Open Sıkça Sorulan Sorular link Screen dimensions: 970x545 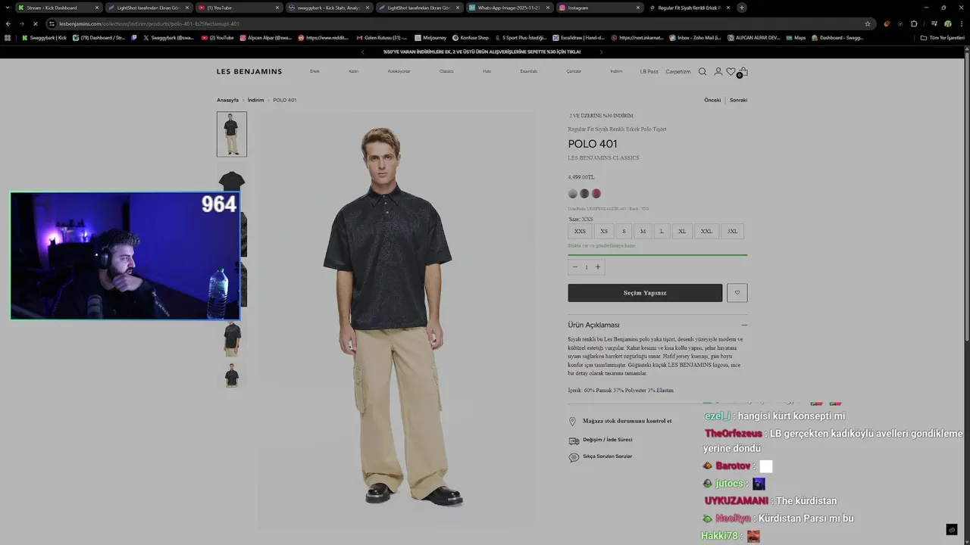click(607, 456)
